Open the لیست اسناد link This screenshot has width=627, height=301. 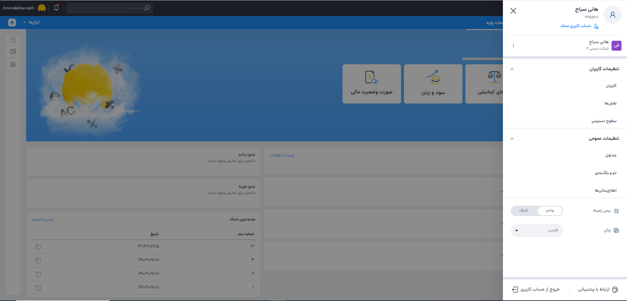[43, 219]
